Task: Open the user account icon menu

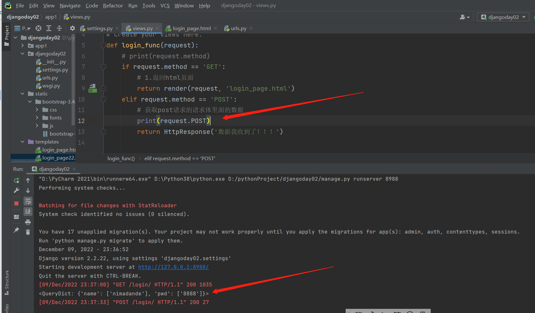Action: [464, 17]
